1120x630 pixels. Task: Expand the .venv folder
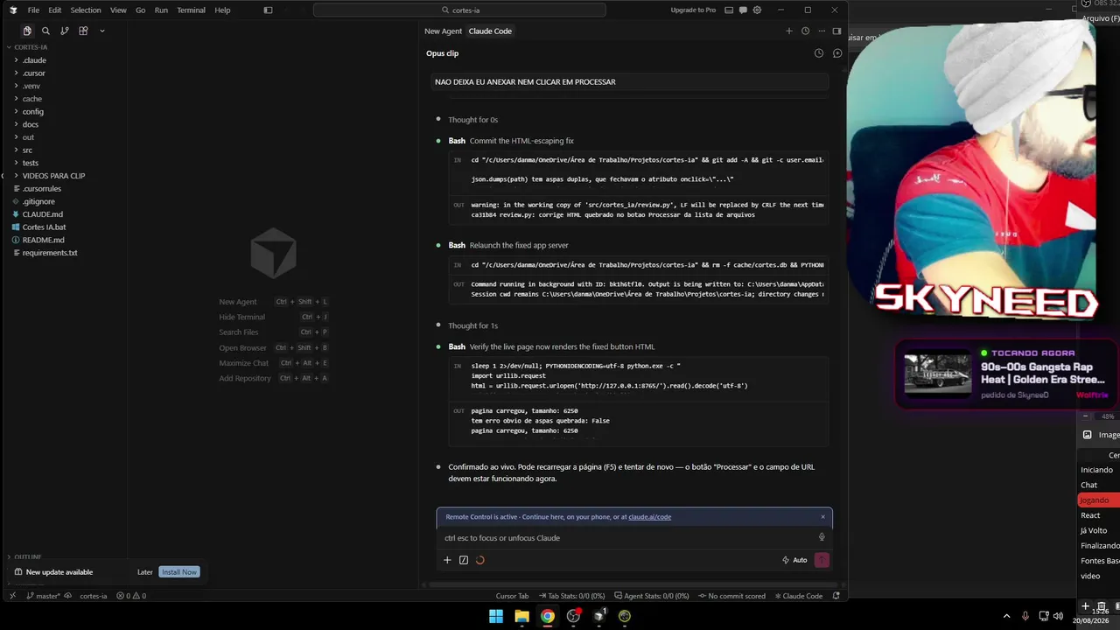[31, 86]
